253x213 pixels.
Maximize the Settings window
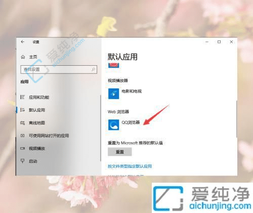[x=219, y=42]
